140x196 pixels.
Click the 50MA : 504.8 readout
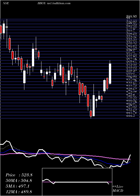click(19, 181)
